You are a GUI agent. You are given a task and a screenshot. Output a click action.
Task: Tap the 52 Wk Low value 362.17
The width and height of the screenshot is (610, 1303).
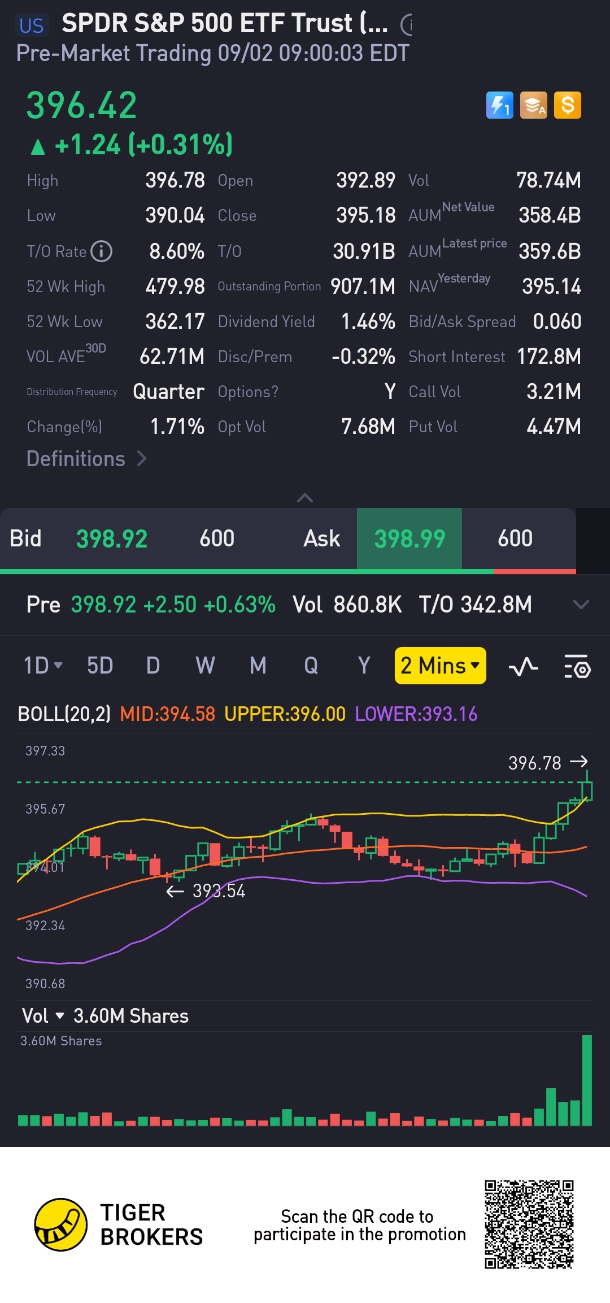pos(175,322)
